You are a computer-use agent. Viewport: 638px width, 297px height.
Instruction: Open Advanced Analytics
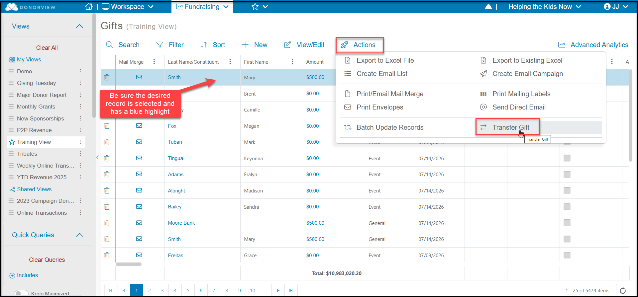pyautogui.click(x=593, y=45)
